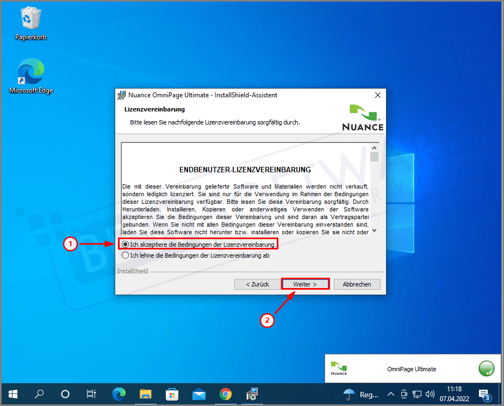
Task: Launch Google Chrome from the taskbar
Action: click(x=225, y=394)
